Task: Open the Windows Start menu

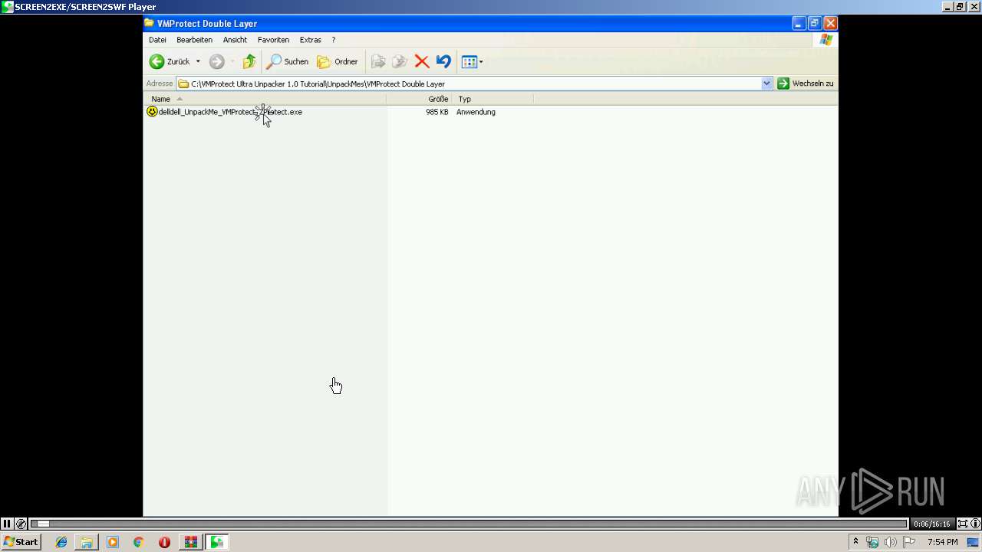Action: [x=21, y=542]
